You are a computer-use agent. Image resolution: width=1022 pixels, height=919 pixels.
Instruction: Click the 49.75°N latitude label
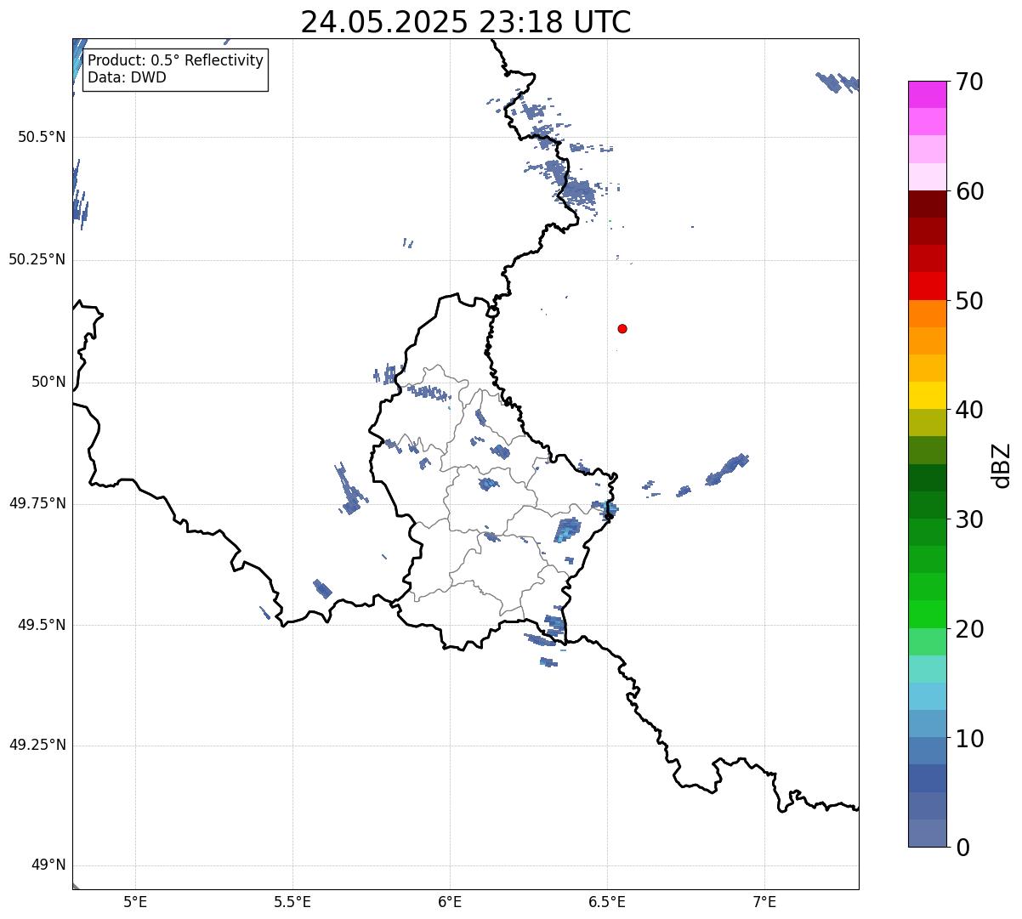tap(37, 503)
